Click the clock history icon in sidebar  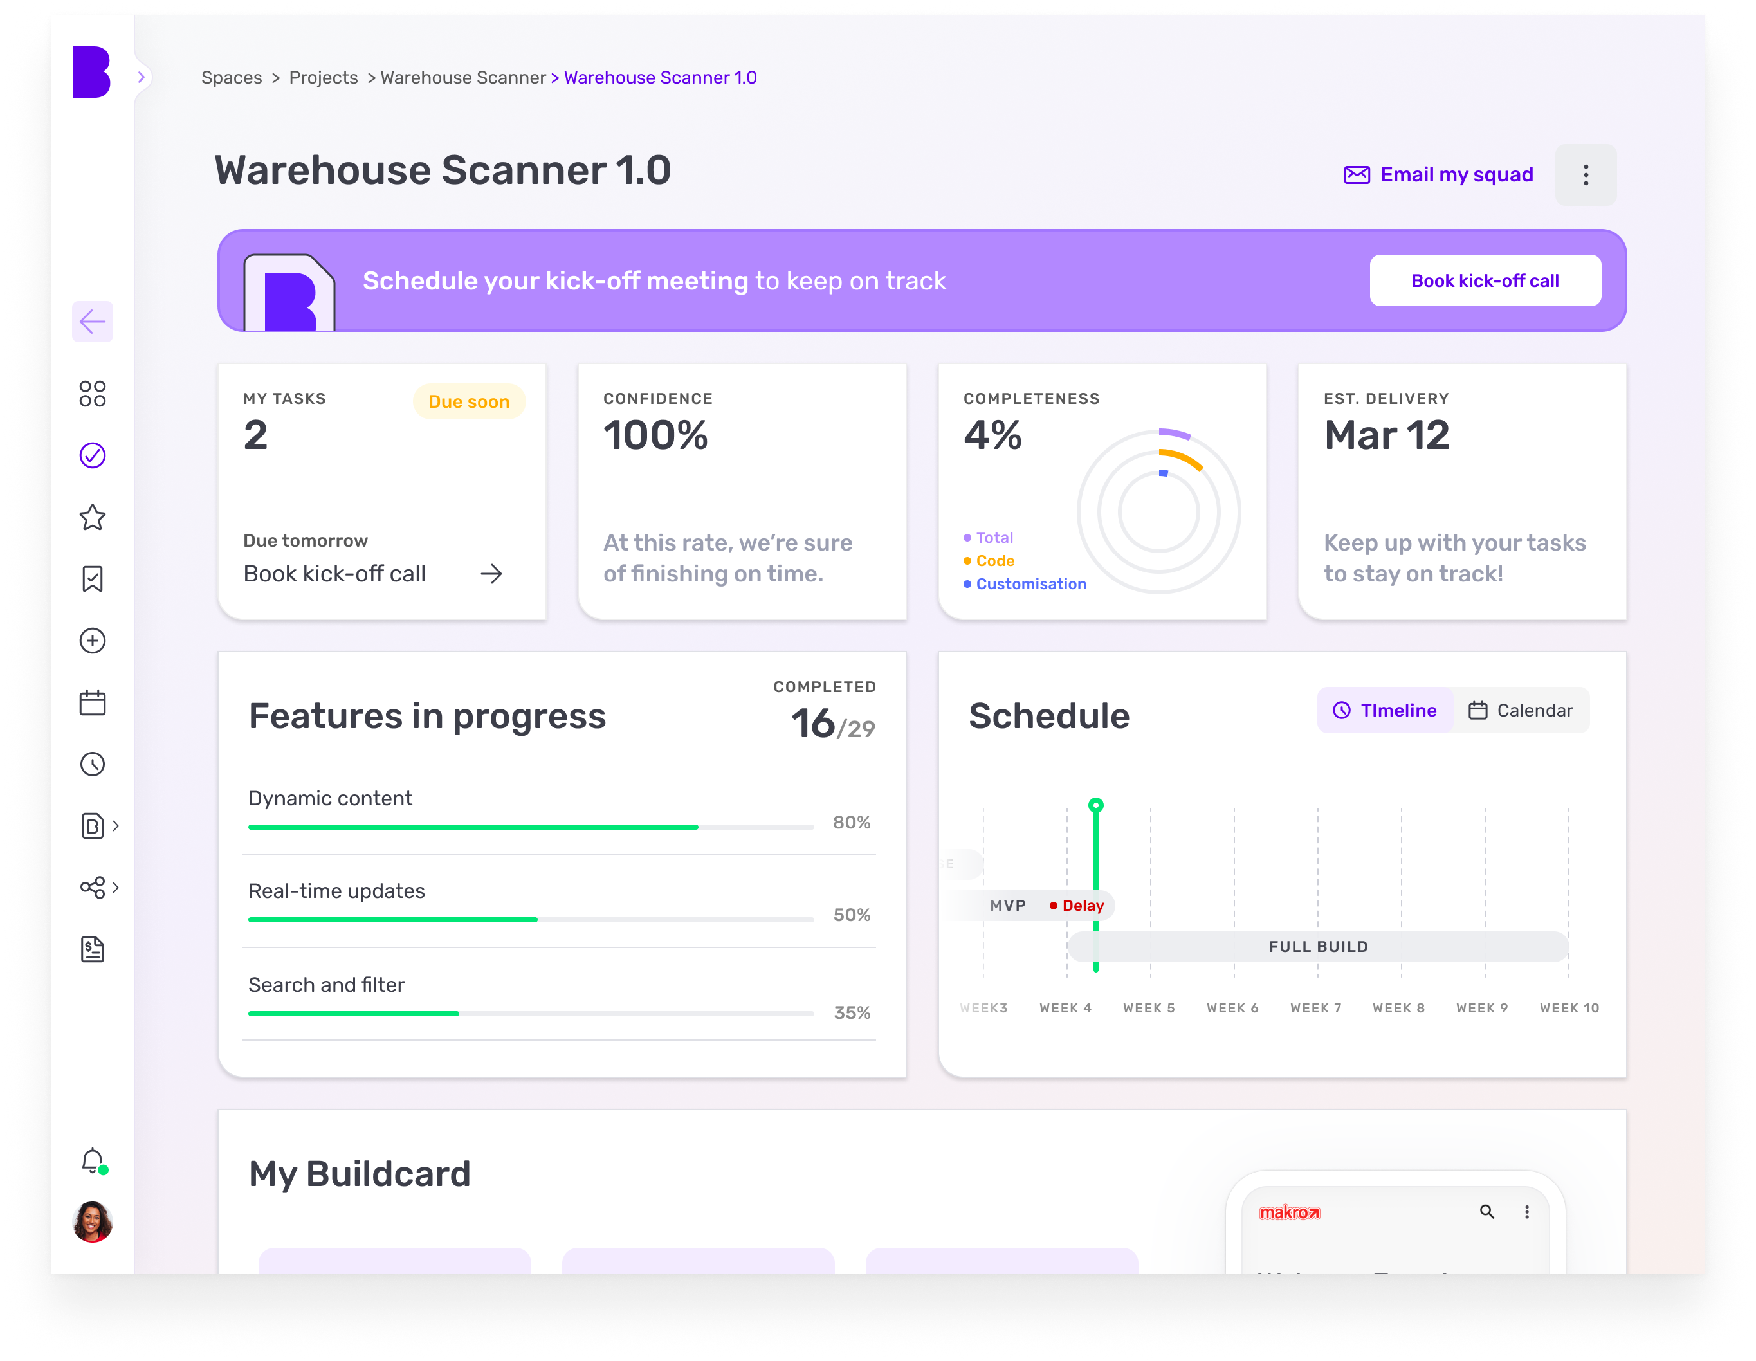tap(93, 763)
